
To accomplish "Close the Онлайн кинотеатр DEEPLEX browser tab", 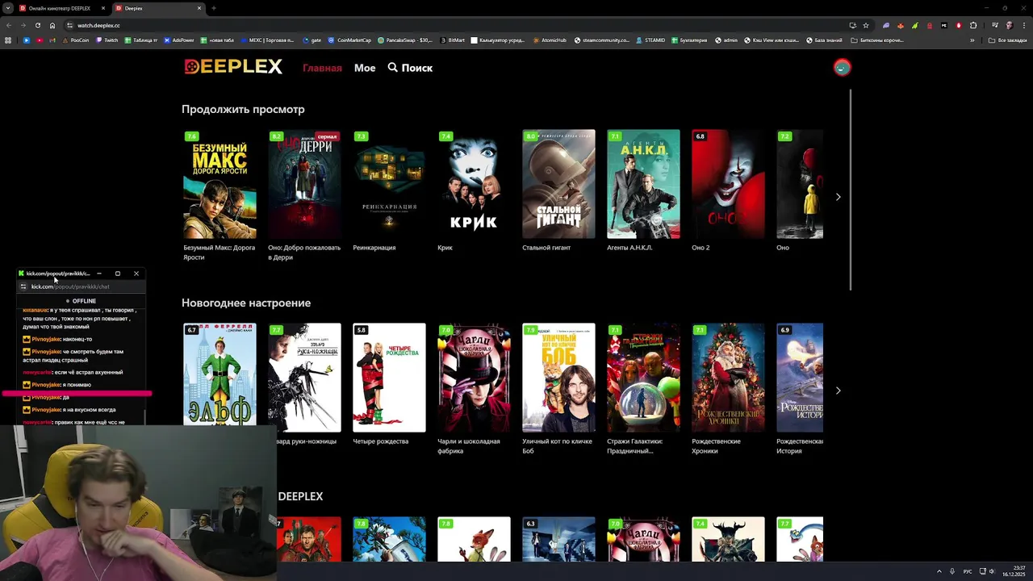I will (102, 8).
